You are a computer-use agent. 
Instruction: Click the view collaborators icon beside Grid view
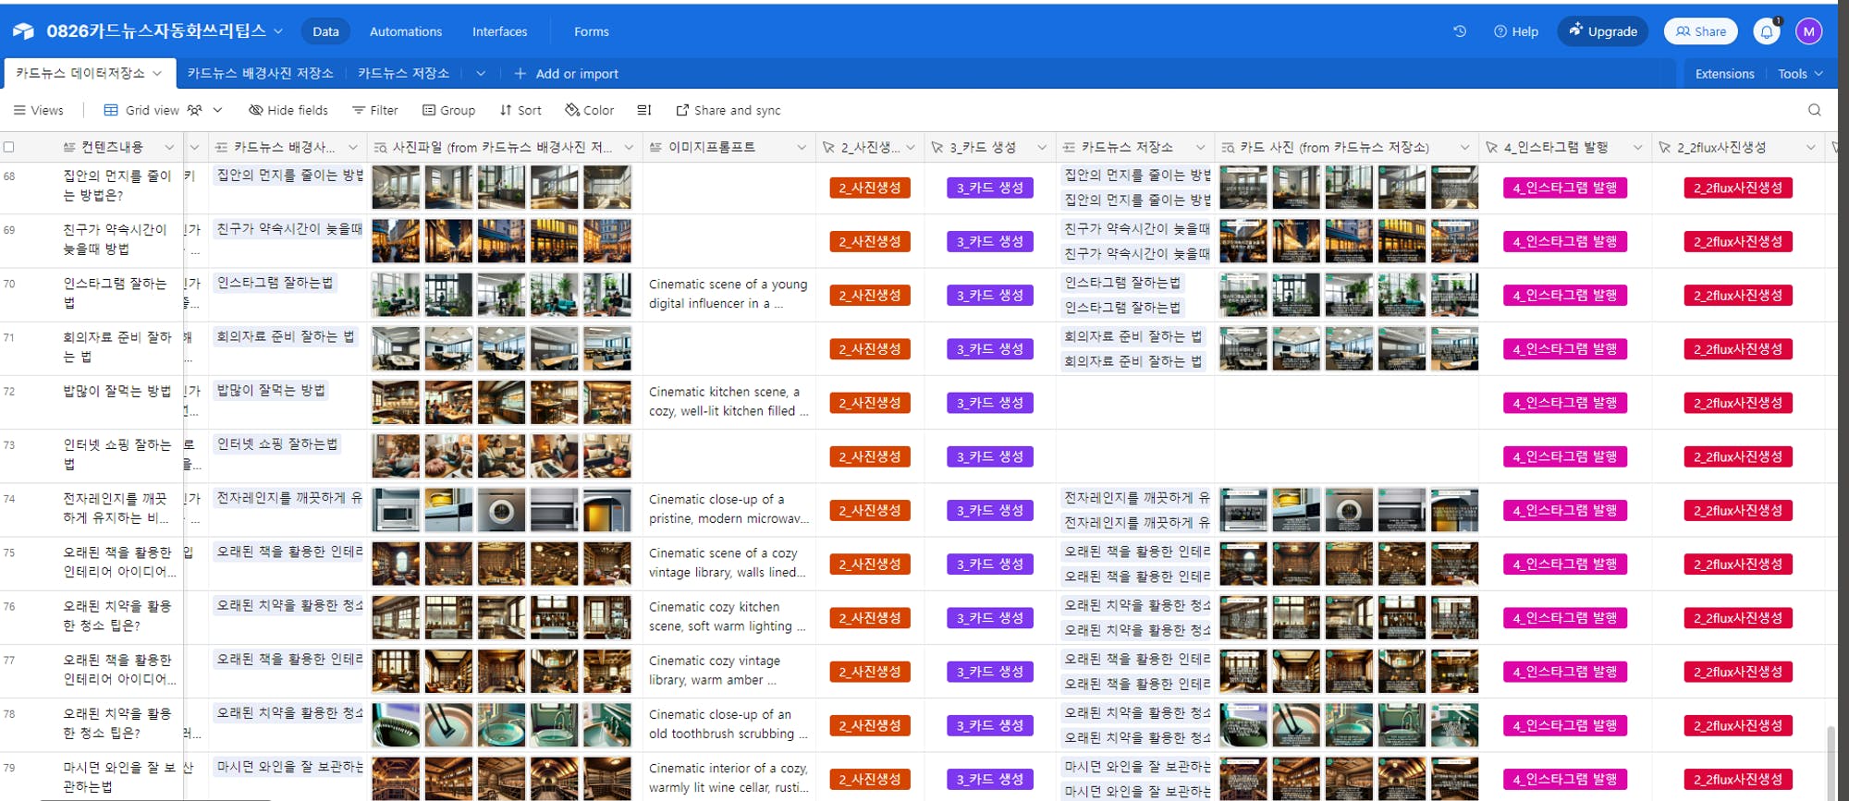pos(194,110)
